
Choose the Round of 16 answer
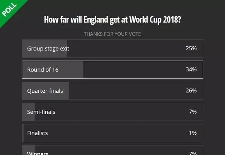pyautogui.click(x=43, y=70)
